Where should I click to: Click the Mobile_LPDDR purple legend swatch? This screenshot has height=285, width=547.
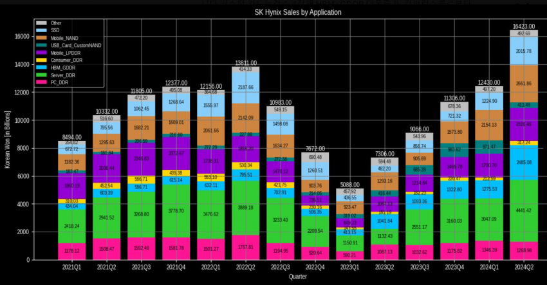(42, 53)
